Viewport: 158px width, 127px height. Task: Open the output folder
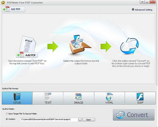[89, 120]
